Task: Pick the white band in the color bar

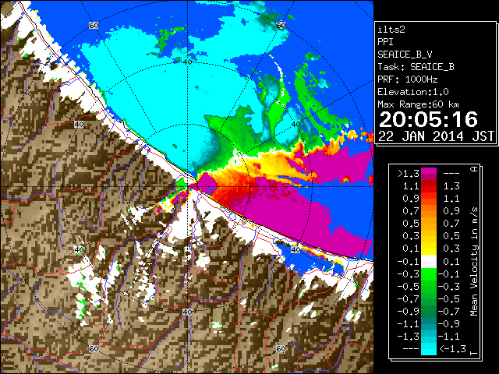Action: coord(429,262)
